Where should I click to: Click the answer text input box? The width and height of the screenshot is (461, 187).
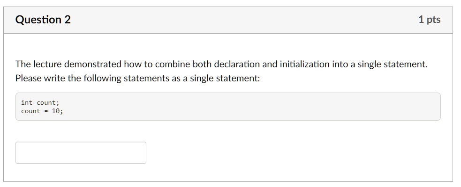coord(81,153)
